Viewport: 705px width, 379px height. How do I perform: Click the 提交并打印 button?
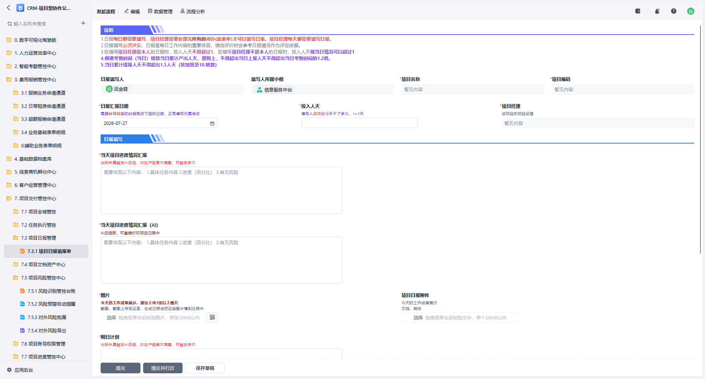pyautogui.click(x=163, y=368)
